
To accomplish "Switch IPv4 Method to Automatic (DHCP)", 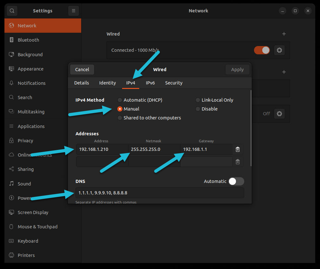I will click(120, 100).
